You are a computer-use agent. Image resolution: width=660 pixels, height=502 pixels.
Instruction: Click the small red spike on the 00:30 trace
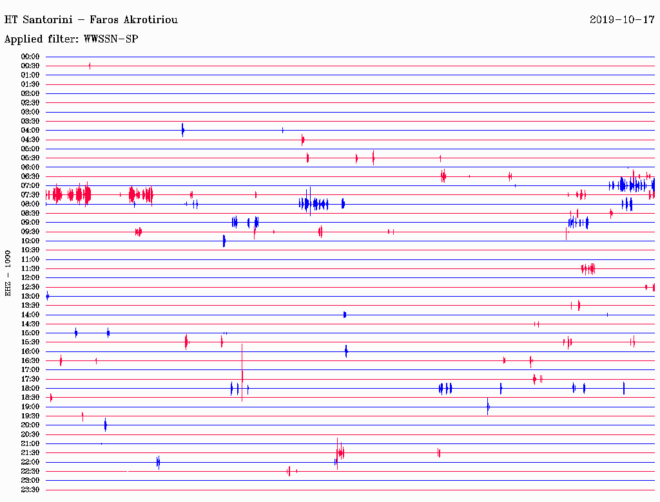pyautogui.click(x=90, y=66)
